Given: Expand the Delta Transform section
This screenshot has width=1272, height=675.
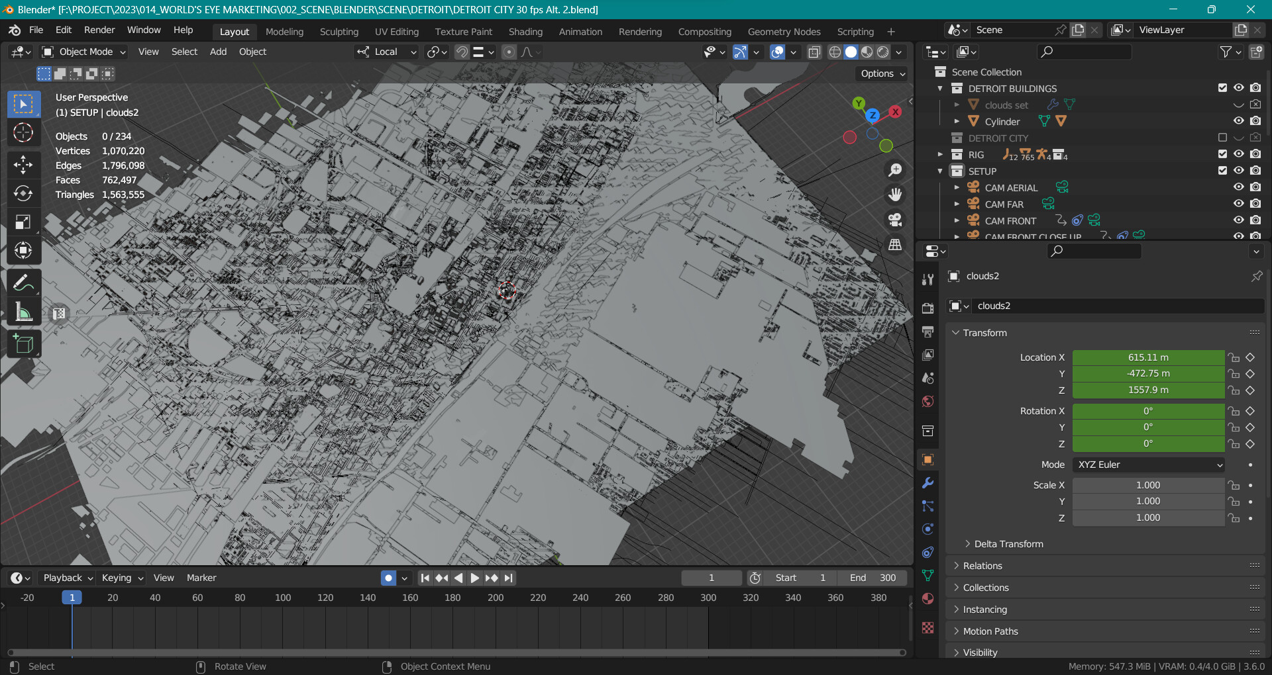Looking at the screenshot, I should [x=1008, y=544].
